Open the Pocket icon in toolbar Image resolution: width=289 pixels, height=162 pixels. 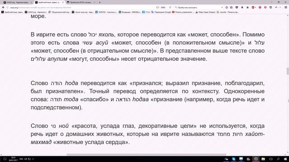pos(237,7)
